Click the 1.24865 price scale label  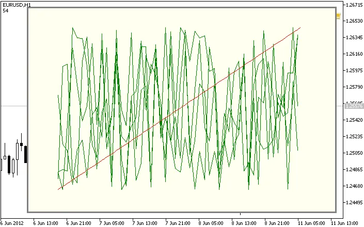point(354,170)
